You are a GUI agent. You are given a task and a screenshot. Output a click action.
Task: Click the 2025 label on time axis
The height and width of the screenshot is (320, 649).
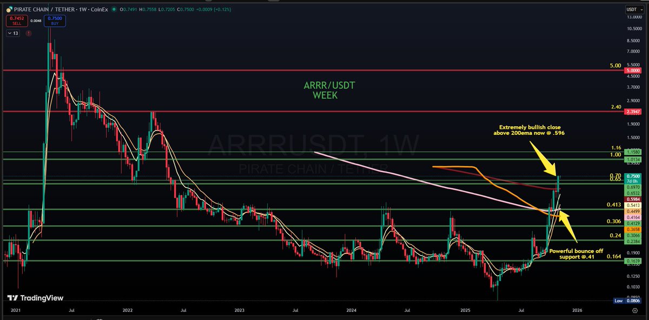tap(465, 311)
